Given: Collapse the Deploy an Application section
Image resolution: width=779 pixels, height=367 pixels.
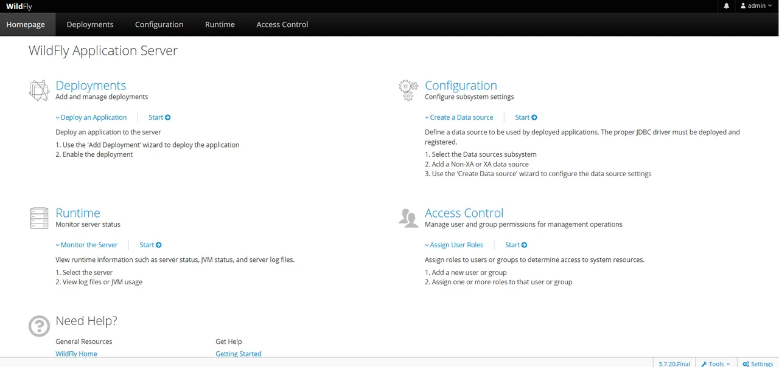Looking at the screenshot, I should [x=91, y=117].
